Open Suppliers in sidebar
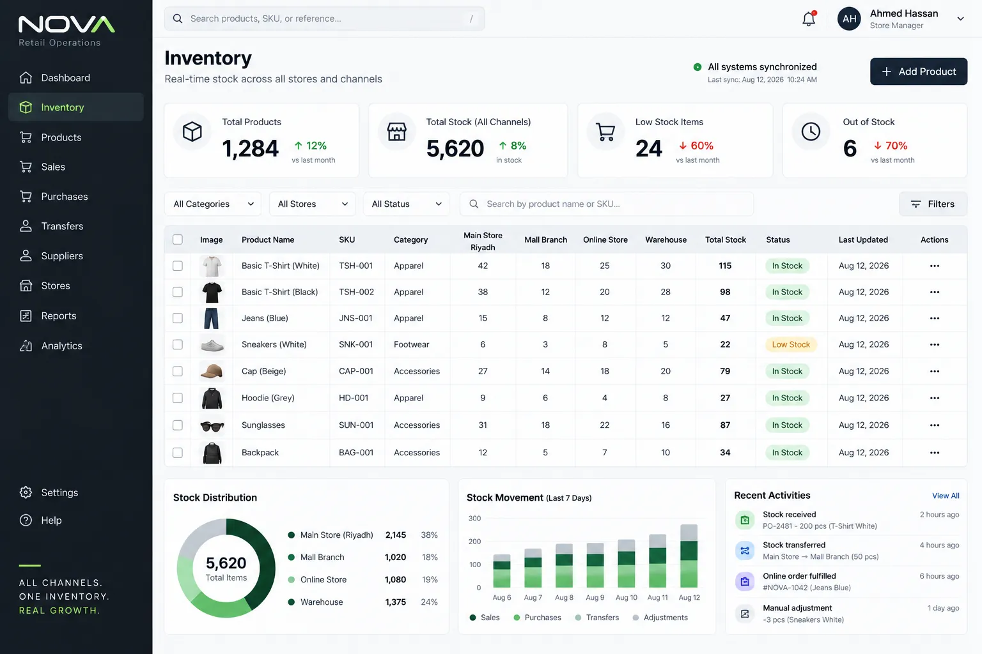Screen dimensions: 982x654 [76, 256]
